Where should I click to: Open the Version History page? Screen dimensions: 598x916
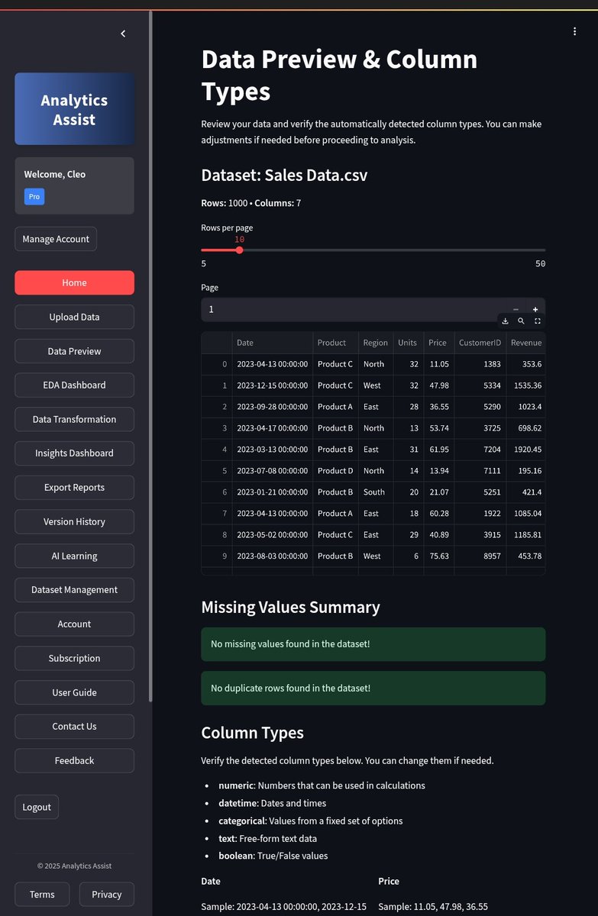[x=74, y=521]
